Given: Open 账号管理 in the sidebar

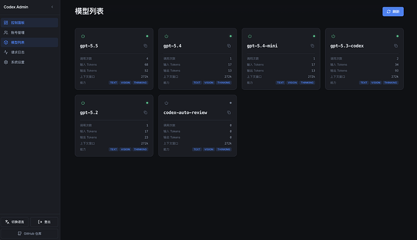Looking at the screenshot, I should [x=29, y=33].
